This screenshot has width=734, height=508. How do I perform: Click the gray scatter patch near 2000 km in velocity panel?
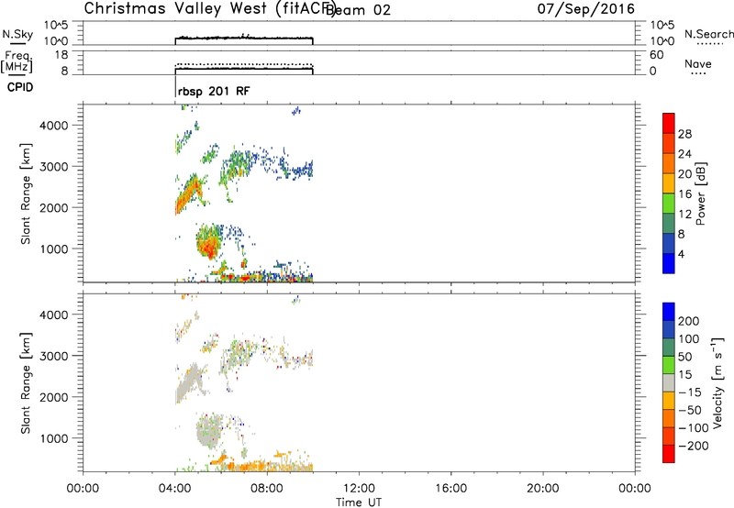(190, 383)
